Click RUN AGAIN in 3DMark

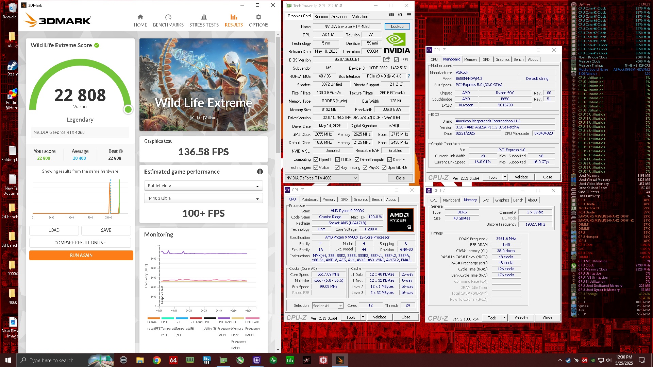81,255
